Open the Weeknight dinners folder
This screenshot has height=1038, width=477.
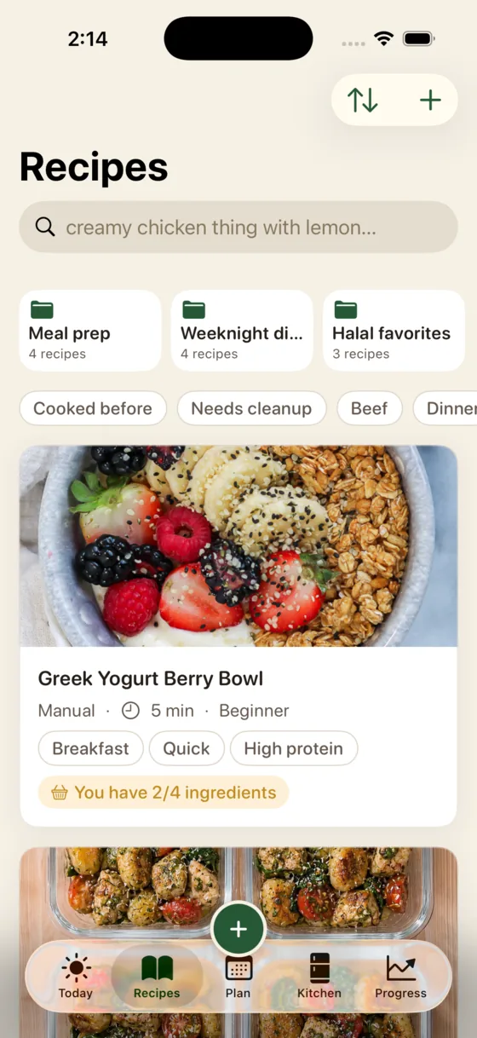pyautogui.click(x=242, y=331)
